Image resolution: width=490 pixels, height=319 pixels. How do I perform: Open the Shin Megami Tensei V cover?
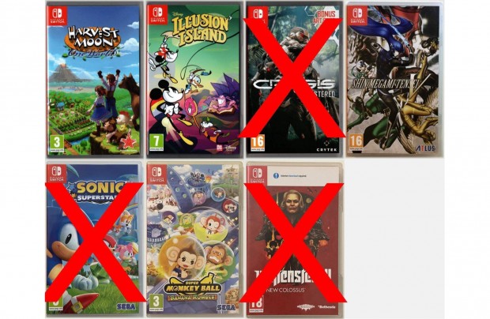coord(394,79)
